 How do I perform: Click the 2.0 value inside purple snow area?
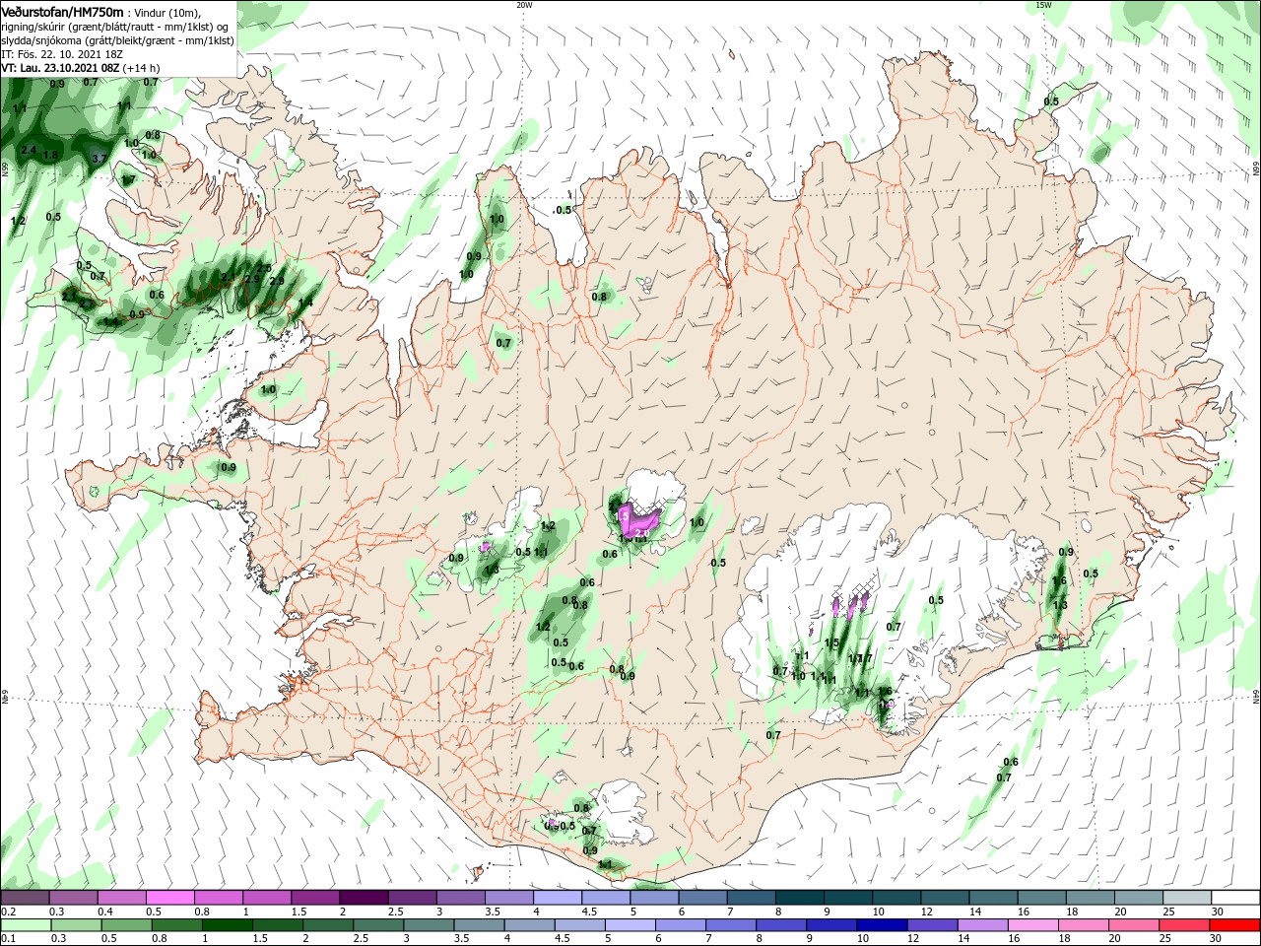tap(642, 533)
